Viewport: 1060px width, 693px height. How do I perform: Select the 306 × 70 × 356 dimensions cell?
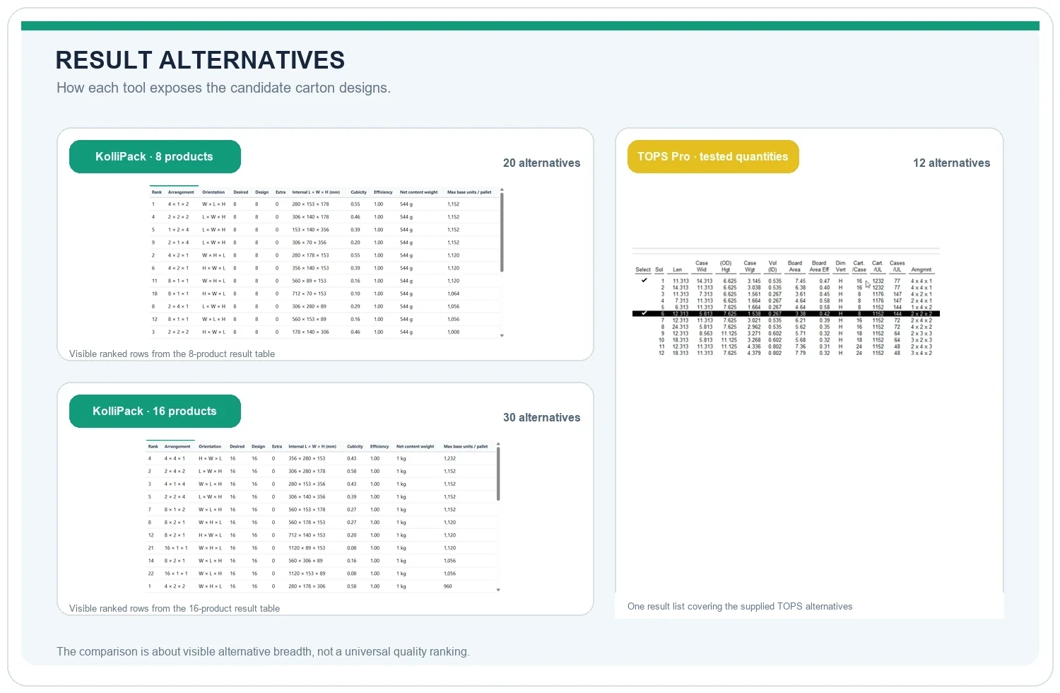pyautogui.click(x=309, y=243)
